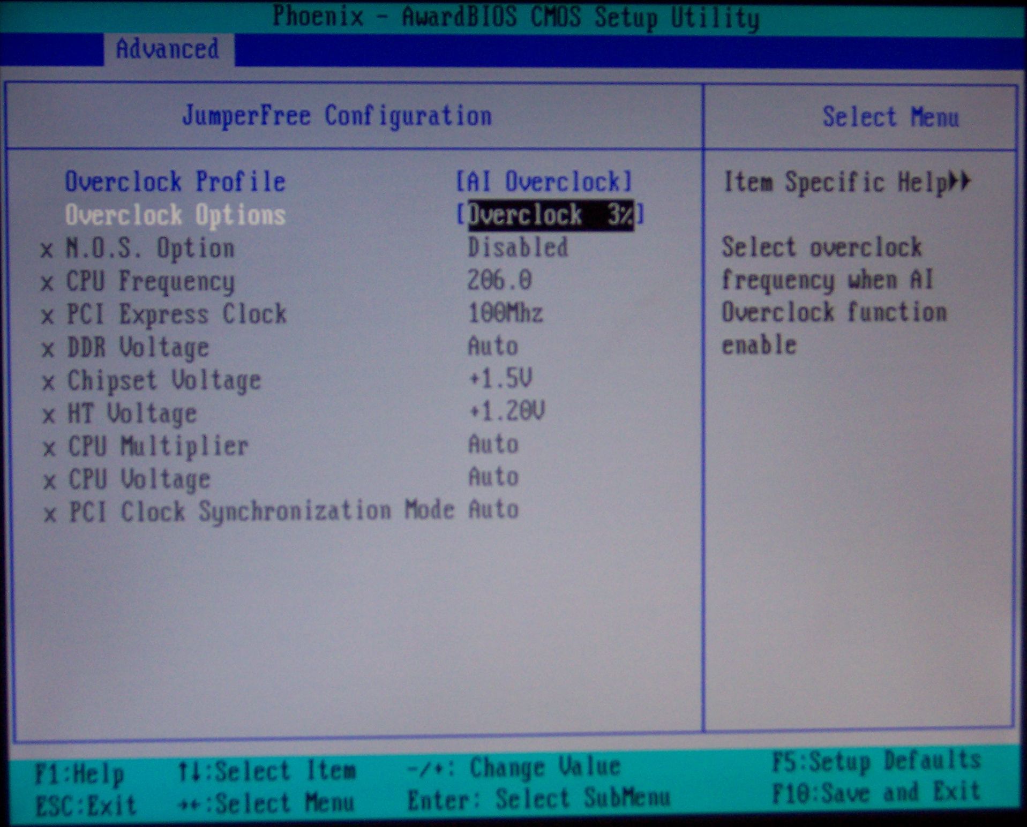The height and width of the screenshot is (827, 1027).
Task: Click the 206.0 CPU frequency value
Action: (500, 281)
